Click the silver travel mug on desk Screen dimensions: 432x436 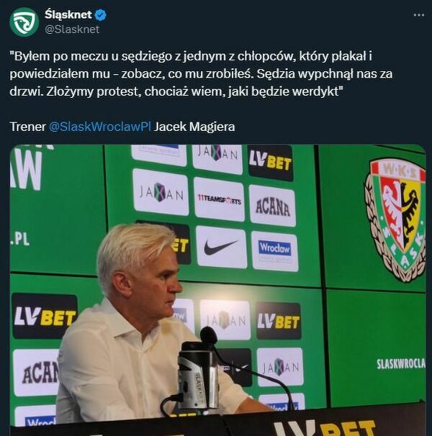198,376
